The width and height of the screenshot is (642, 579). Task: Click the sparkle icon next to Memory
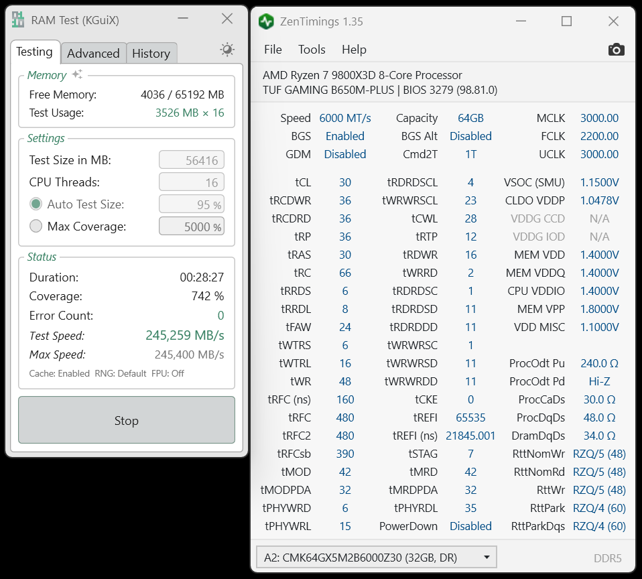pyautogui.click(x=77, y=74)
